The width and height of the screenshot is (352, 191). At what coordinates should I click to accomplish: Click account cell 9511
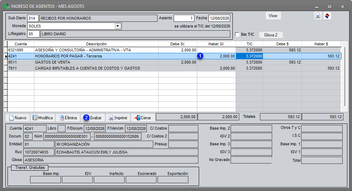(21, 62)
